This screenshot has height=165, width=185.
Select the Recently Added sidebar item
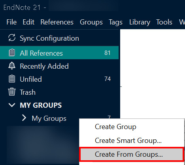pos(59,66)
